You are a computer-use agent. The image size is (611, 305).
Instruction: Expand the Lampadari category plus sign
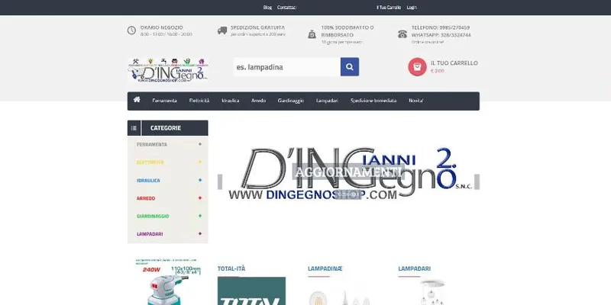(x=200, y=234)
